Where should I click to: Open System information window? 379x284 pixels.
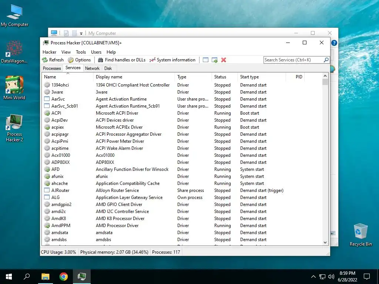(172, 60)
